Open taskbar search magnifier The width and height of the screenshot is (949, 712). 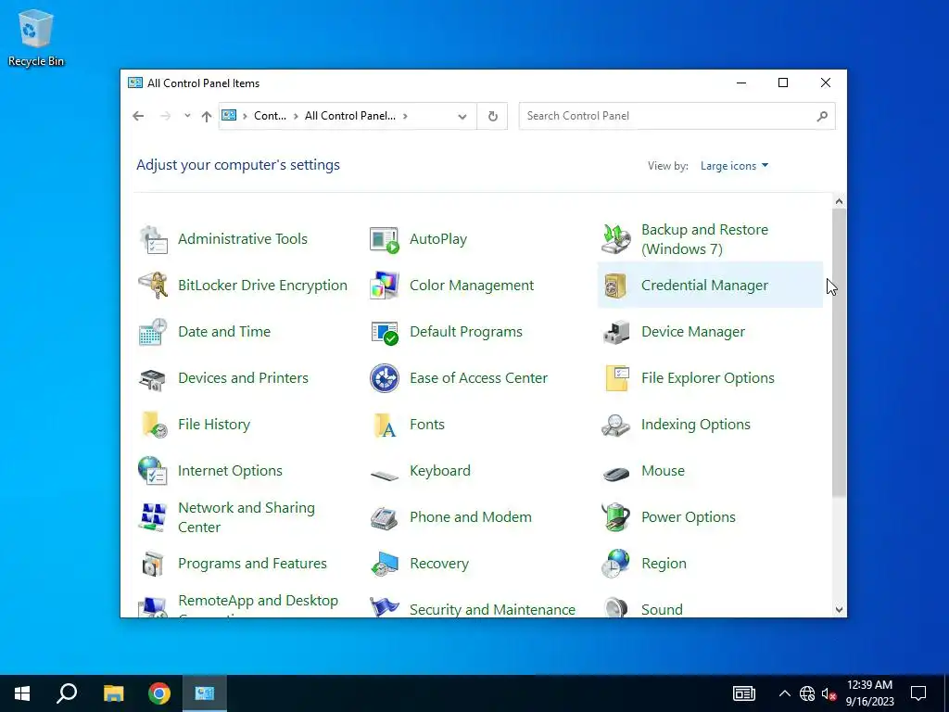coord(67,693)
